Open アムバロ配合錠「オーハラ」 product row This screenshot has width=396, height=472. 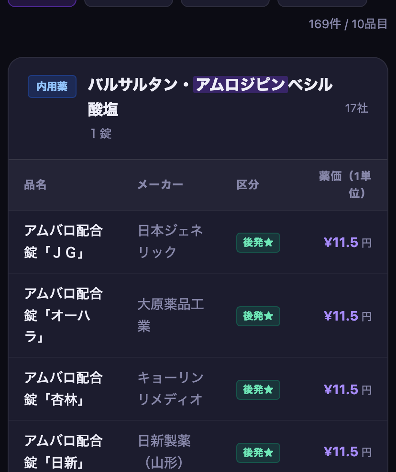198,315
